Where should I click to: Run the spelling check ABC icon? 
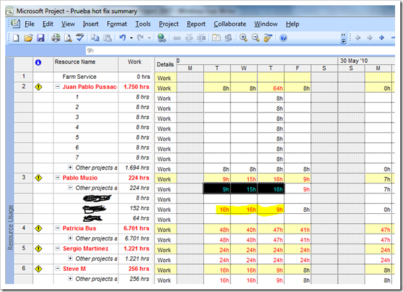(x=80, y=37)
